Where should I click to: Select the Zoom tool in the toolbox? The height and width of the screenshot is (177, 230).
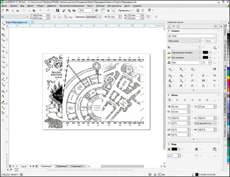[x=3, y=40]
